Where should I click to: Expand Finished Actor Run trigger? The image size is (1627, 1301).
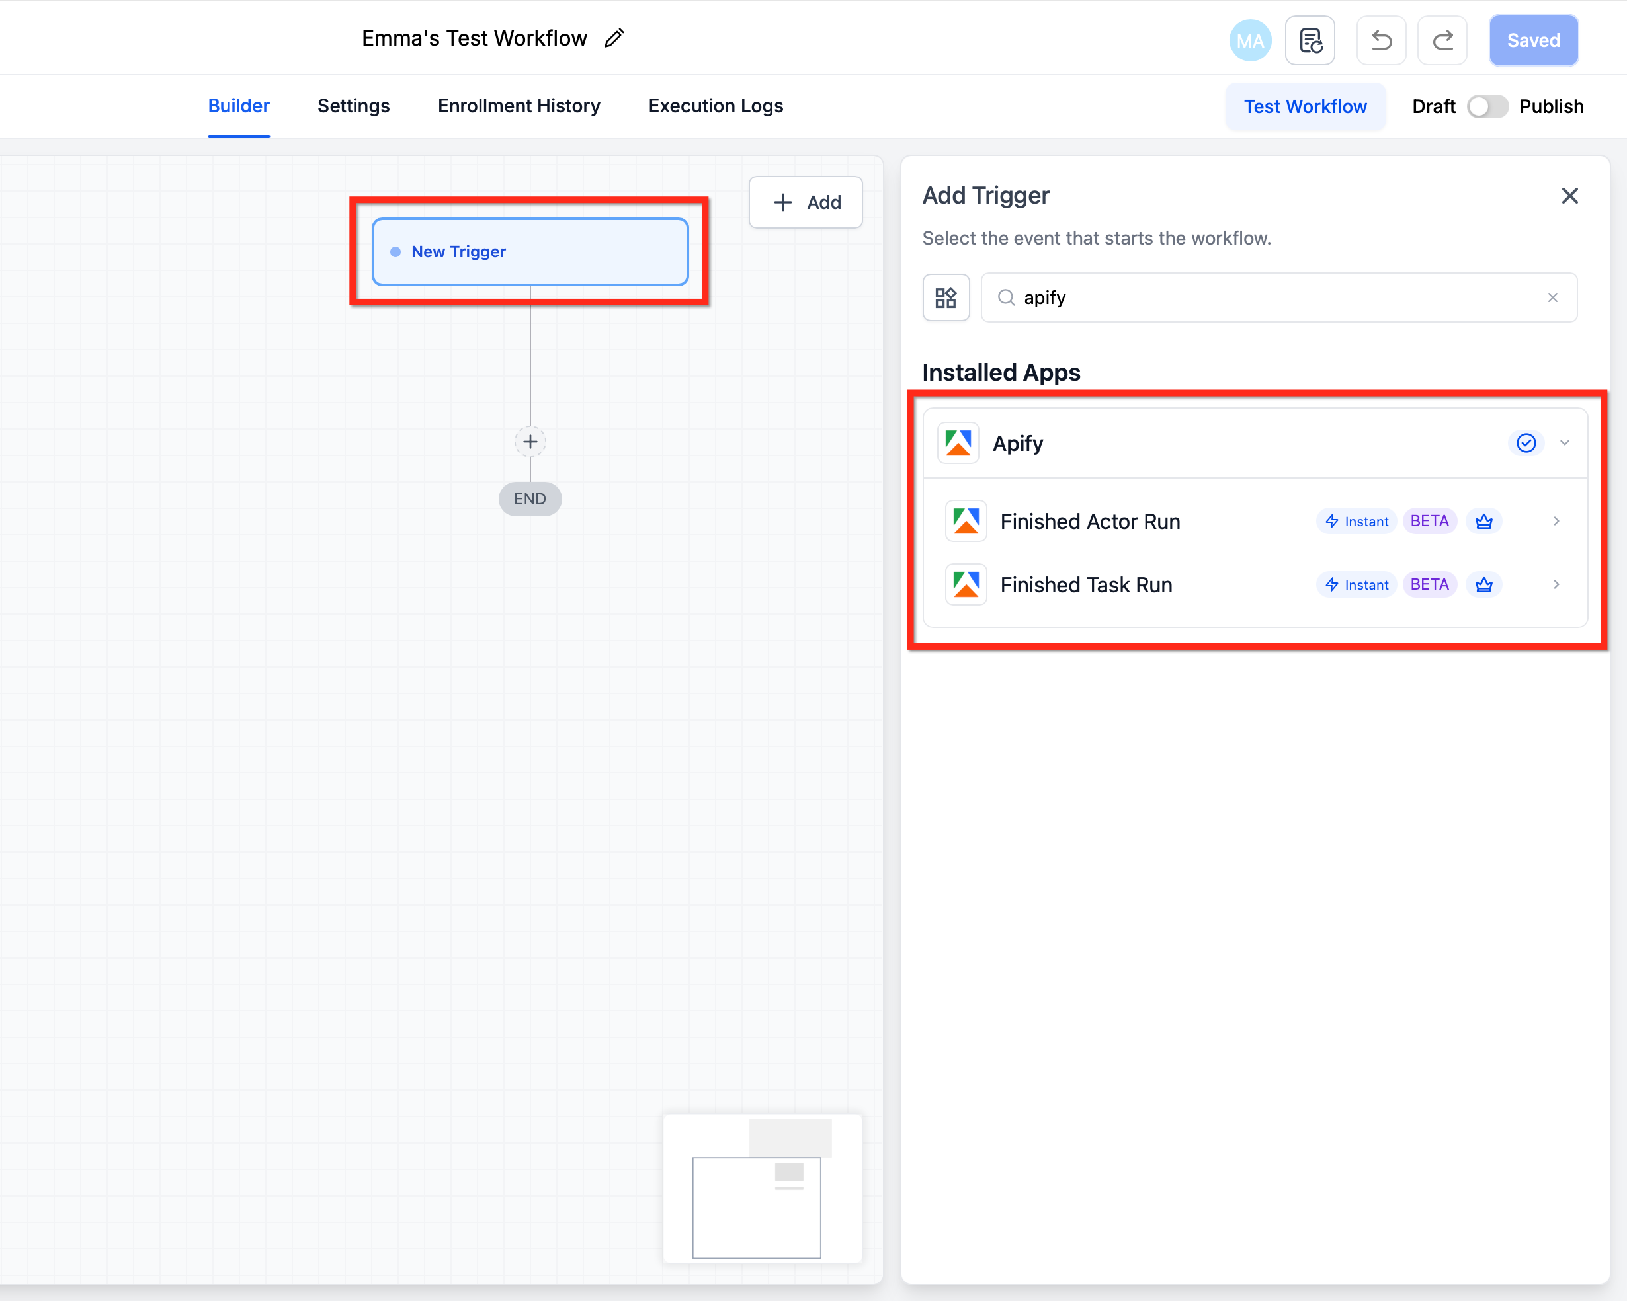(x=1556, y=521)
